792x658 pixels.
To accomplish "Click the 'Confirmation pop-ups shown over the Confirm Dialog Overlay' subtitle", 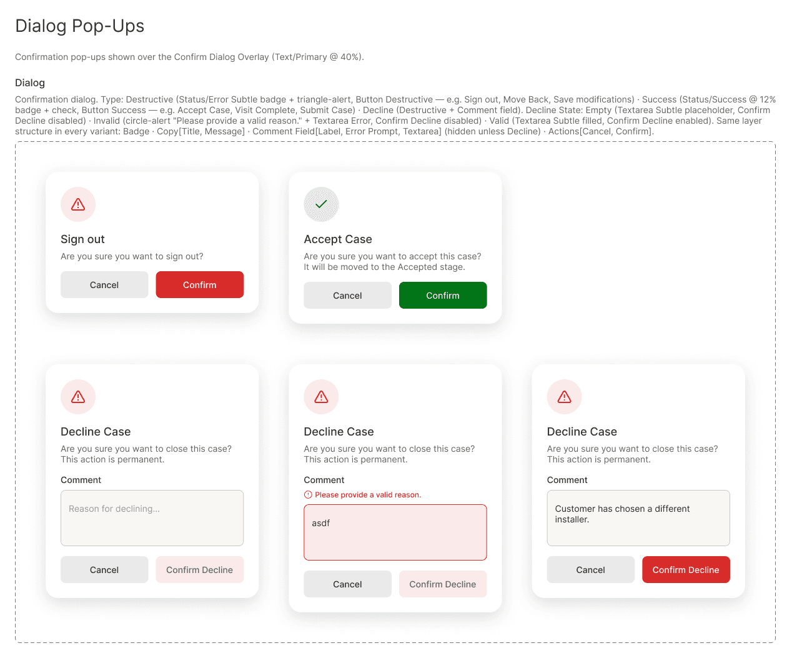I will coord(189,57).
